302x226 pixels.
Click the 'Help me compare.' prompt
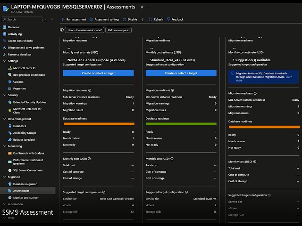click(x=118, y=30)
